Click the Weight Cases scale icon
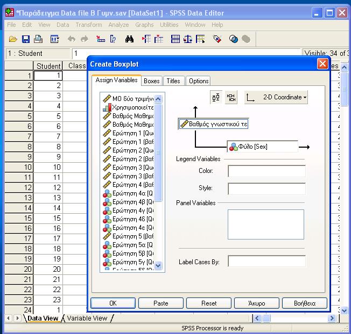The width and height of the screenshot is (351, 334). click(x=188, y=39)
